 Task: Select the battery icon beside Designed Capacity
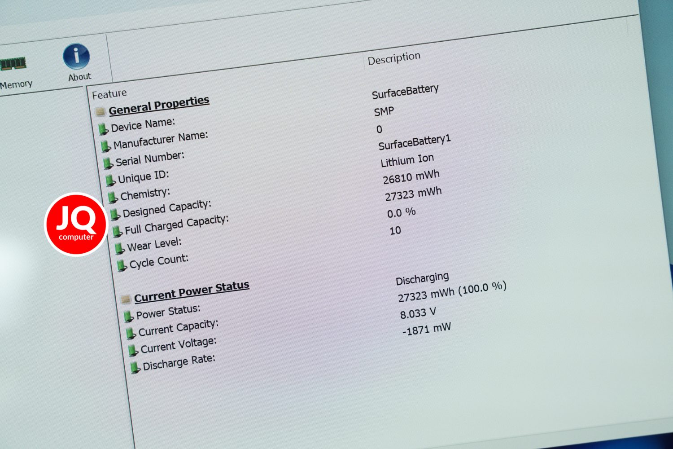115,215
